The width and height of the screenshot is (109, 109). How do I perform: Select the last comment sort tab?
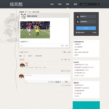coord(69,60)
